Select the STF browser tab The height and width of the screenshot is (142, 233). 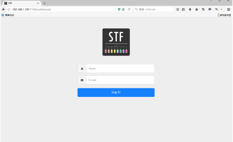22,3
